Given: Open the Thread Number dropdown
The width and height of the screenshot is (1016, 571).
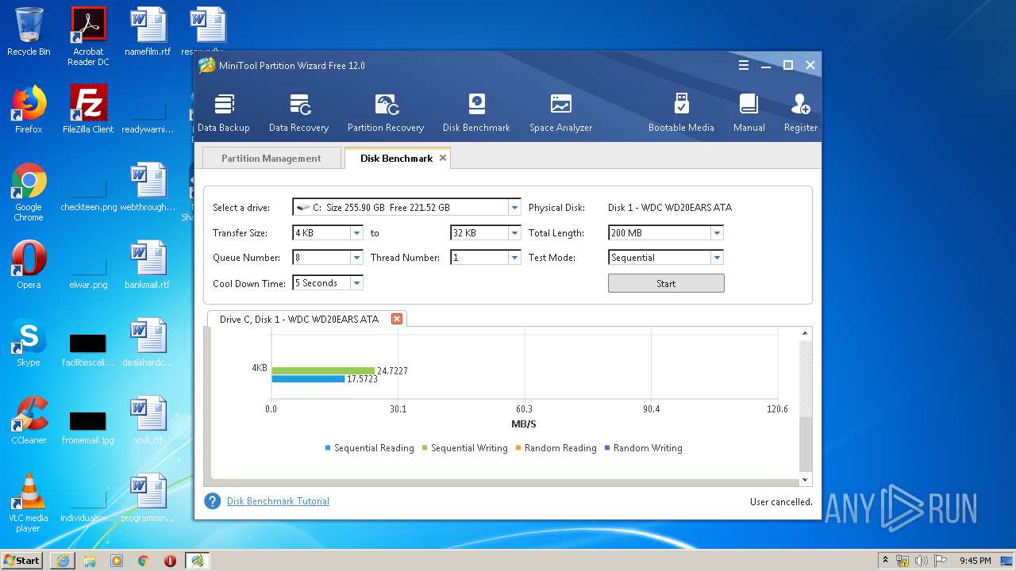Looking at the screenshot, I should point(514,258).
